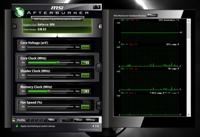
Task: Toggle Apply overclocking at system startup
Action: pos(17,126)
